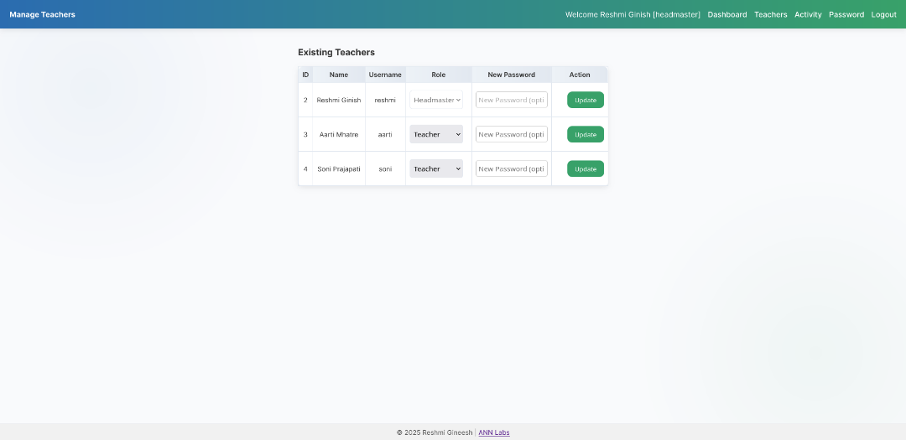Go to the Teachers page
The image size is (906, 440).
[770, 14]
